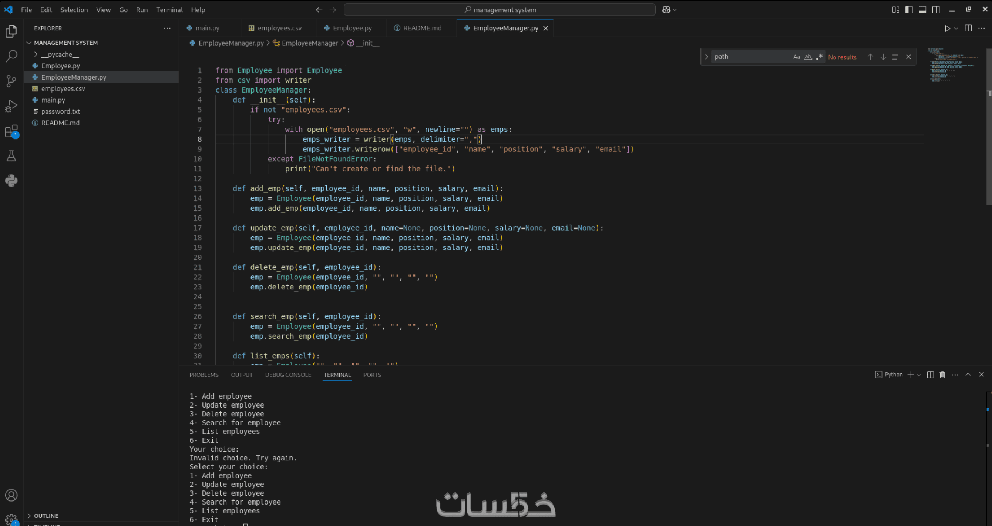The image size is (992, 526).
Task: Expand the __pycache__ folder
Action: [x=36, y=54]
